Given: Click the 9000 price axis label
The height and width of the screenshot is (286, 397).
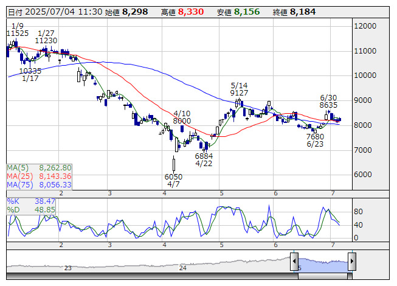Looking at the screenshot, I should tap(363, 100).
